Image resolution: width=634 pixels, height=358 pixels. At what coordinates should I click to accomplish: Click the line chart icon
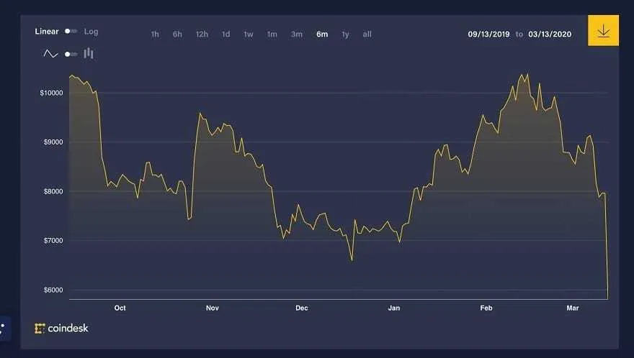[50, 54]
